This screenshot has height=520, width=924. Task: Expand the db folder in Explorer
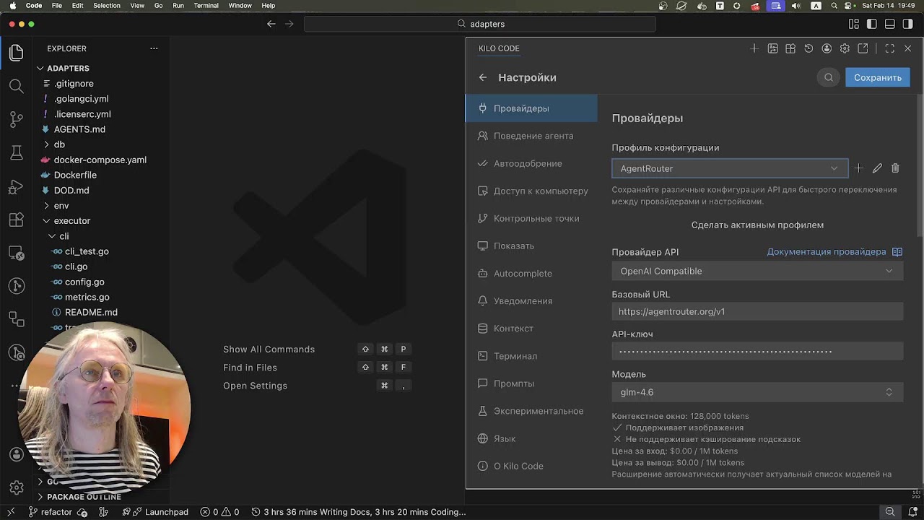tap(59, 144)
